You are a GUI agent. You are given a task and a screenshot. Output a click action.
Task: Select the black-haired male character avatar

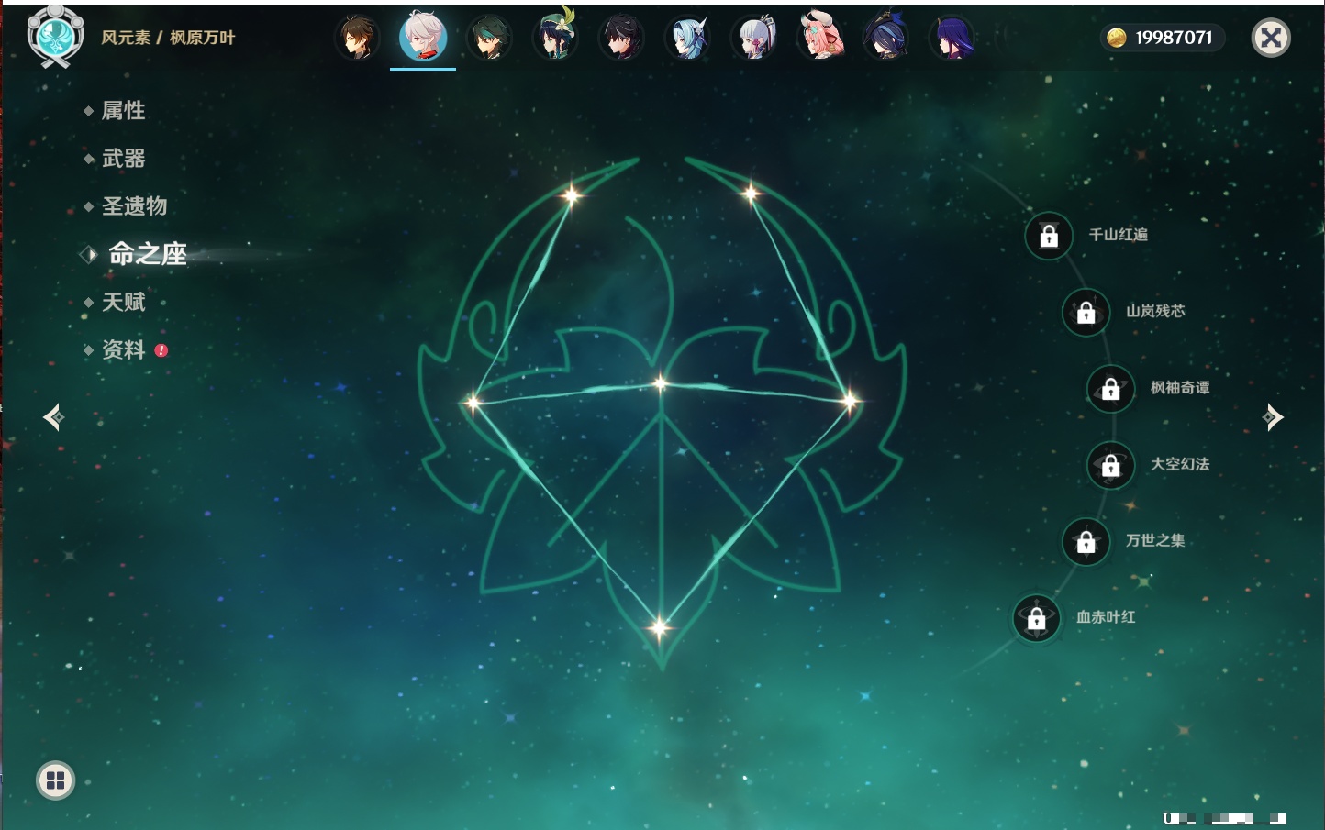(x=621, y=39)
